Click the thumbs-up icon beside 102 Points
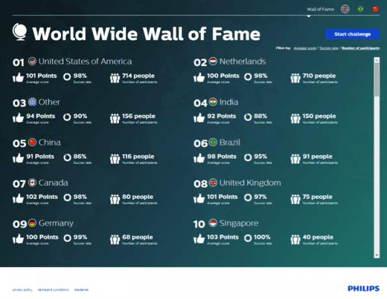The width and height of the screenshot is (387, 299). (x=18, y=198)
